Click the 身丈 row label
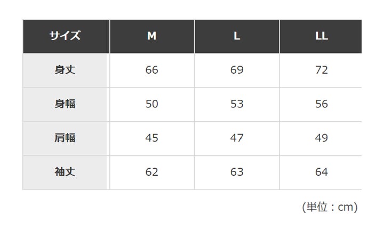 (66, 70)
